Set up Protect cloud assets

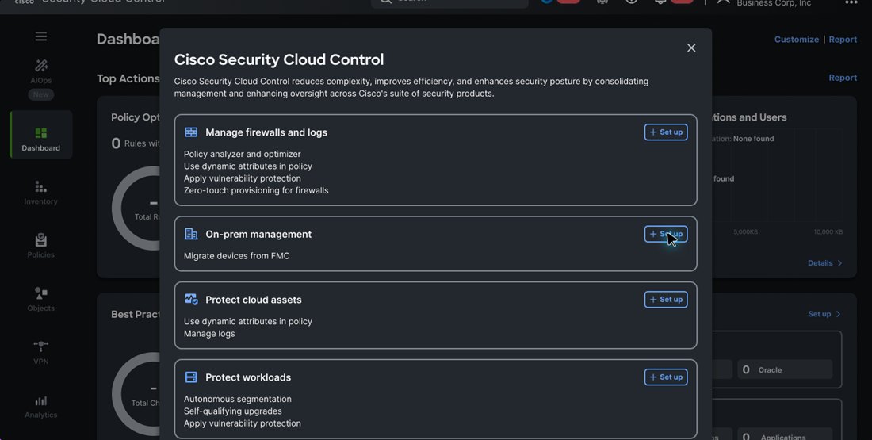[x=666, y=299]
